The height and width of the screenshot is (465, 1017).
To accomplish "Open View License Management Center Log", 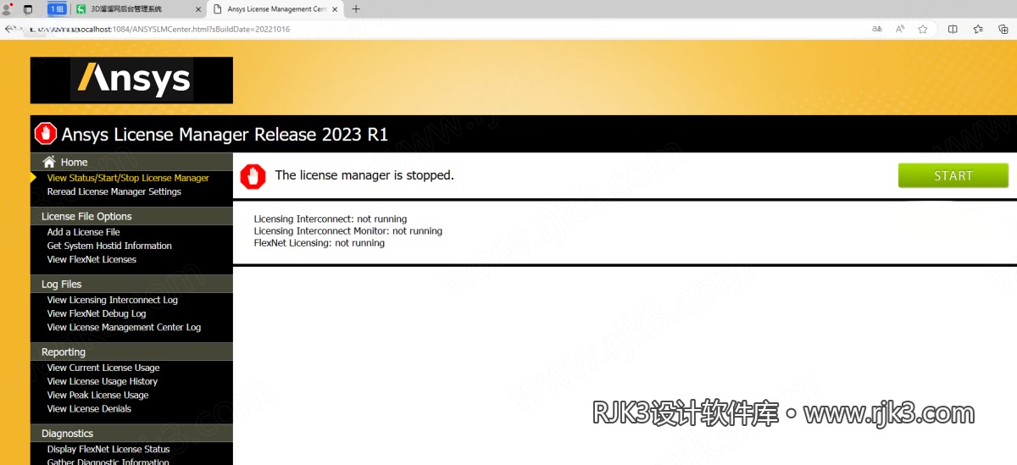I will point(124,327).
